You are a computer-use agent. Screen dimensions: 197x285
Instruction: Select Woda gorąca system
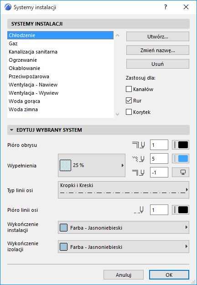[60, 101]
